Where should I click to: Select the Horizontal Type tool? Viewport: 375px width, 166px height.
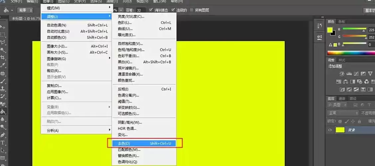(x=3, y=142)
